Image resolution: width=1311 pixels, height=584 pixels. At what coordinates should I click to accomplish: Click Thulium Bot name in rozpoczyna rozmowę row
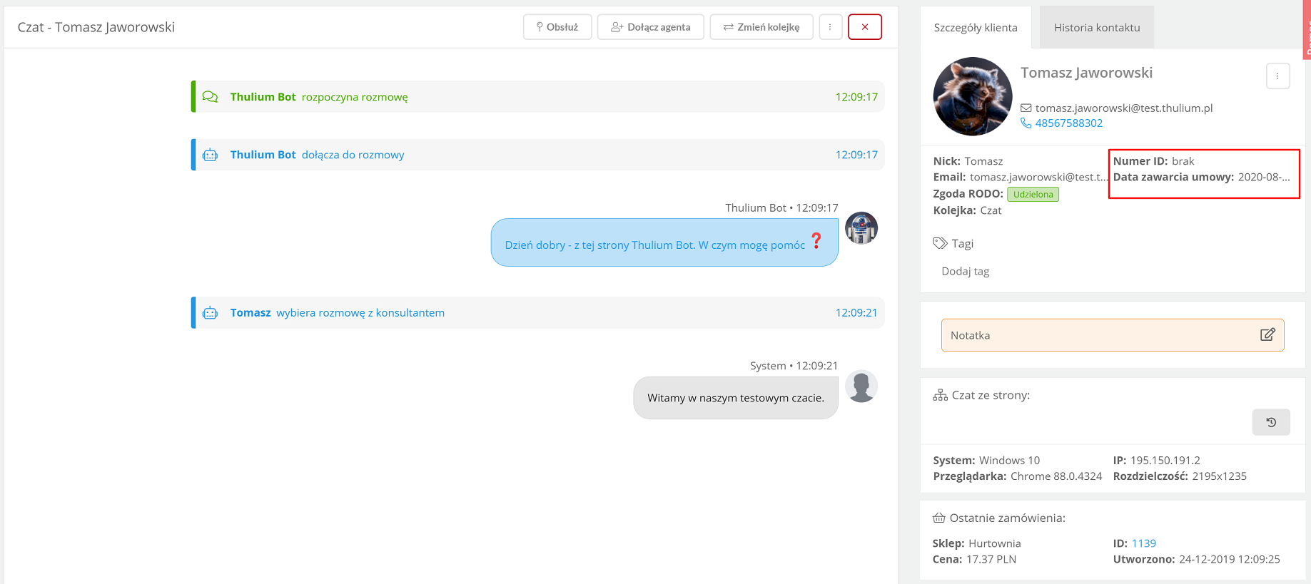(x=263, y=97)
